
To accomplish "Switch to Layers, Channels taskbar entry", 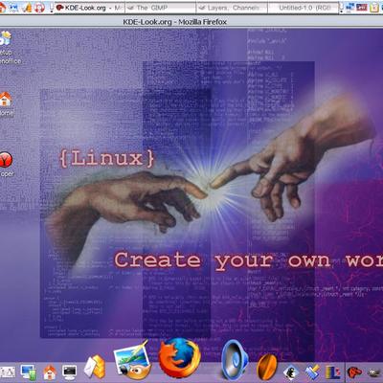I will click(x=232, y=8).
